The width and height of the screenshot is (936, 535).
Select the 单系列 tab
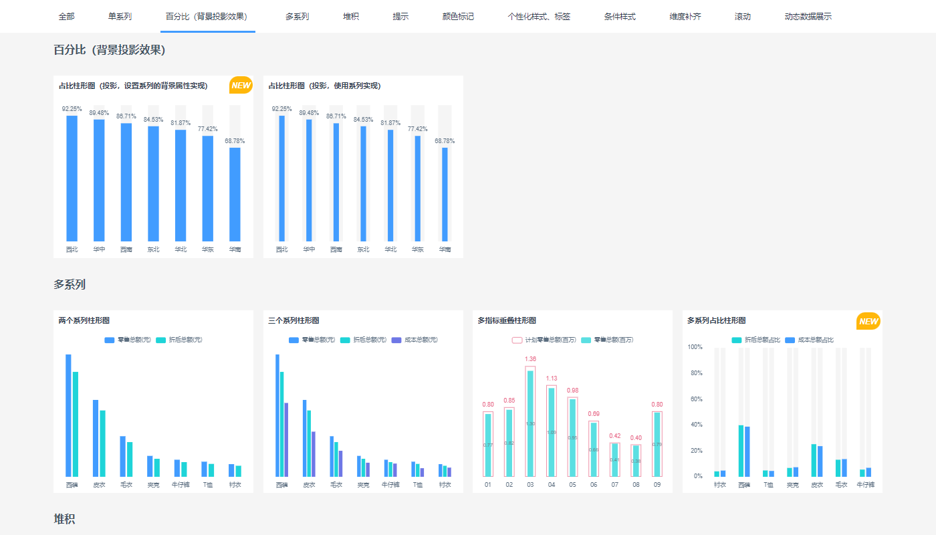pos(120,16)
